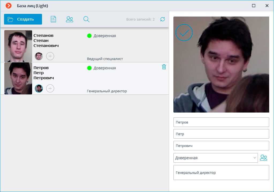Open group management icon beside Доверенная dropdown

tap(264, 158)
